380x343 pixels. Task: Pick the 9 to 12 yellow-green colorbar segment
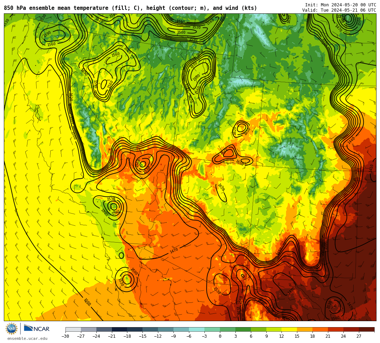point(274,329)
